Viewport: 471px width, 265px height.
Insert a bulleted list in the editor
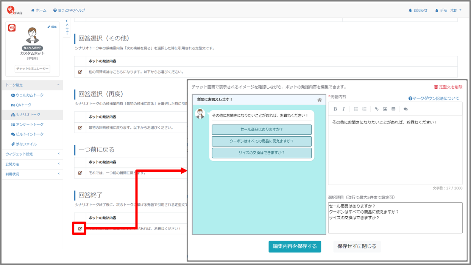coord(356,109)
